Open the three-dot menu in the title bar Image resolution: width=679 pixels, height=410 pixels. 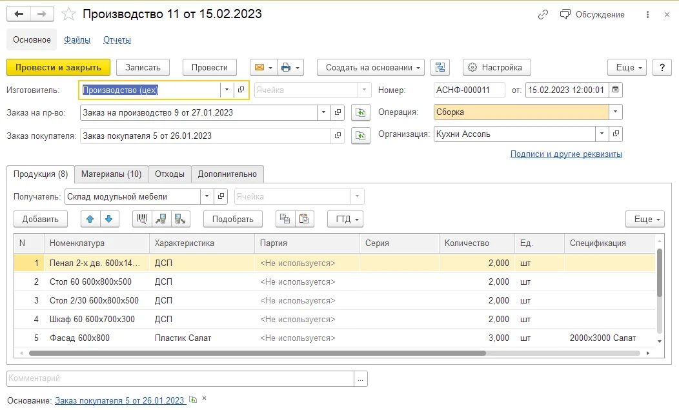647,15
